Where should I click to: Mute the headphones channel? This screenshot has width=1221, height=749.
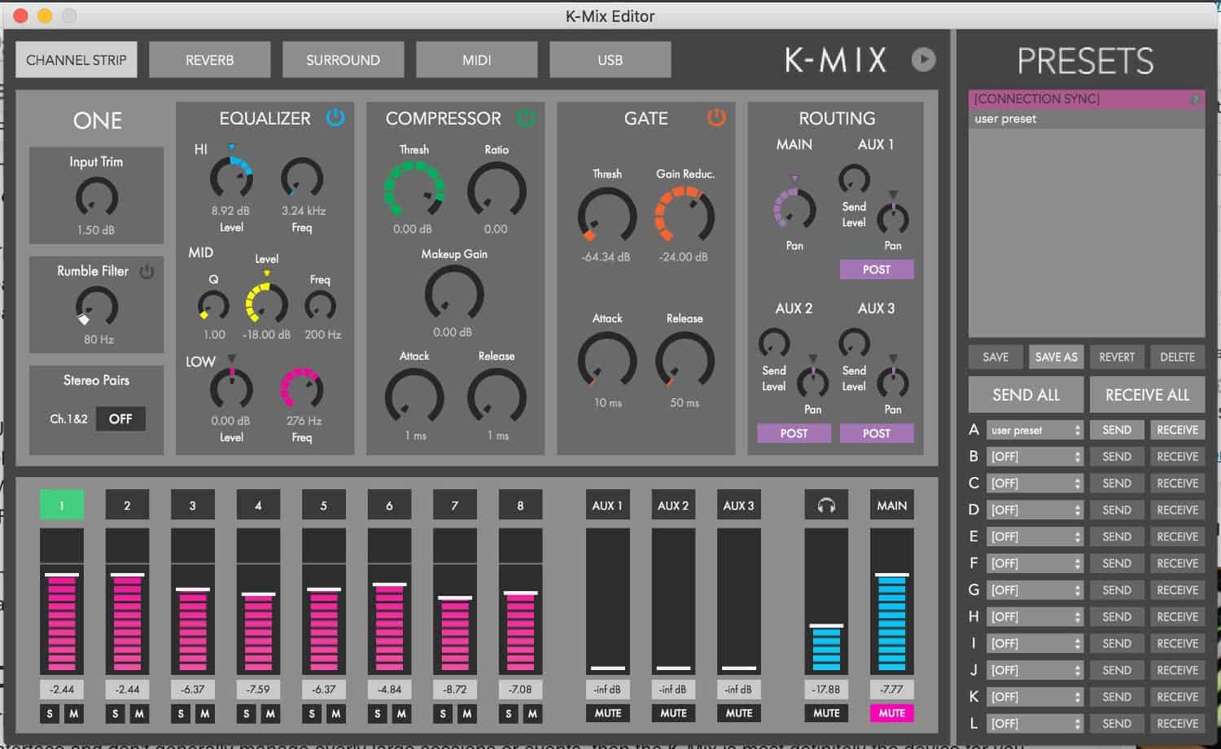(x=826, y=713)
